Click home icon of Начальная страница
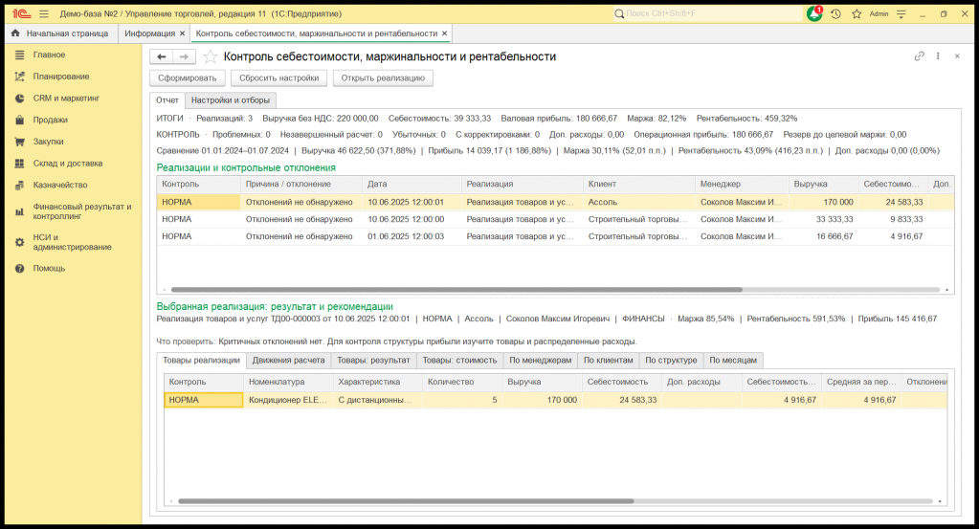The height and width of the screenshot is (529, 979). 15,33
